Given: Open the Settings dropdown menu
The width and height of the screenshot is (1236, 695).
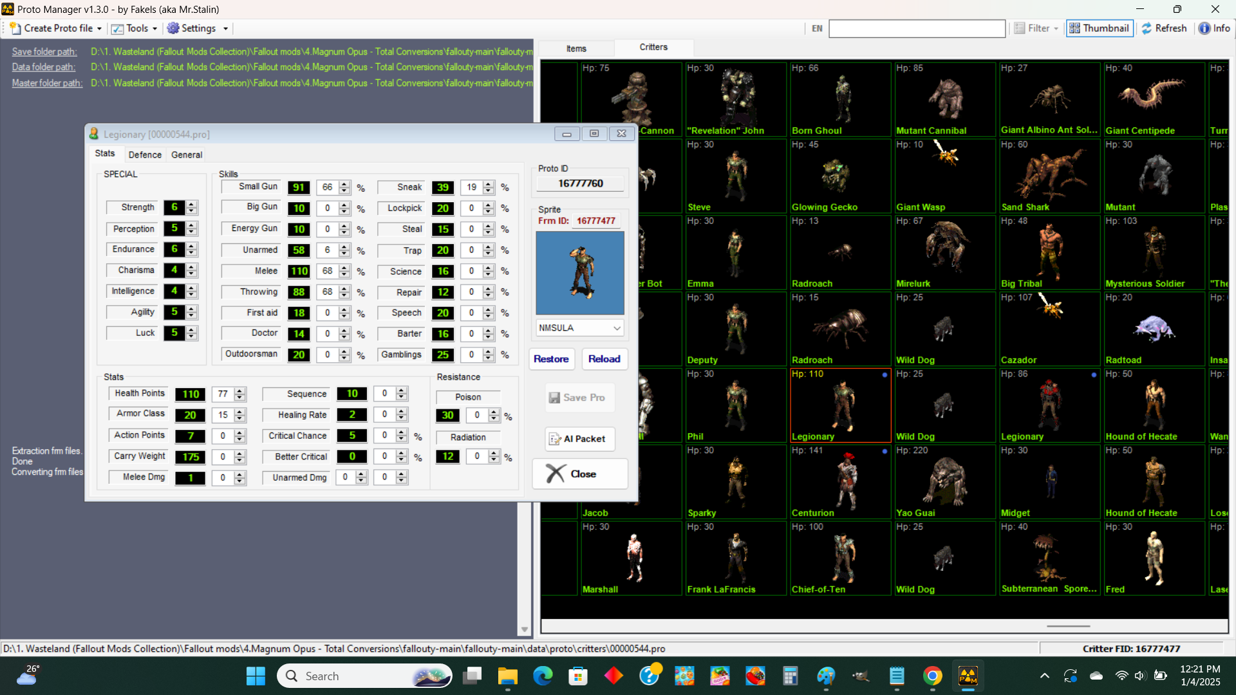Looking at the screenshot, I should pyautogui.click(x=198, y=28).
